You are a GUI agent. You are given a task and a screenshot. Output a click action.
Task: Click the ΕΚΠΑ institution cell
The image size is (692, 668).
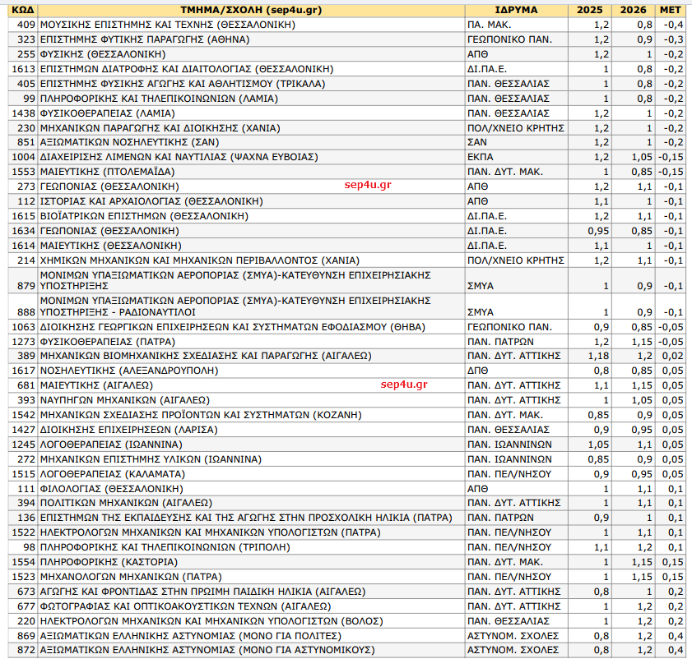(x=480, y=157)
